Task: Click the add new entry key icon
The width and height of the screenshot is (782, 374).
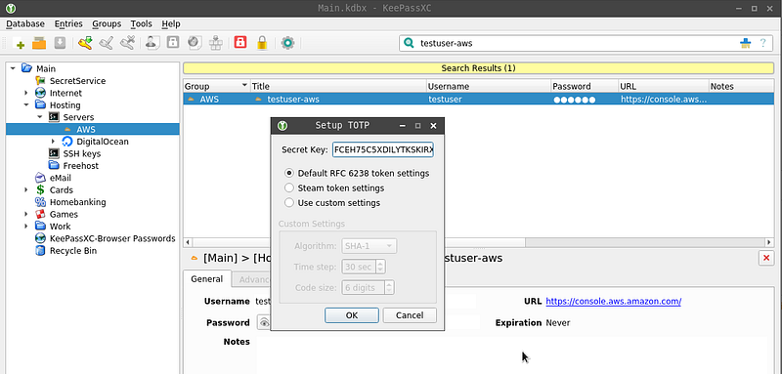Action: (x=85, y=43)
